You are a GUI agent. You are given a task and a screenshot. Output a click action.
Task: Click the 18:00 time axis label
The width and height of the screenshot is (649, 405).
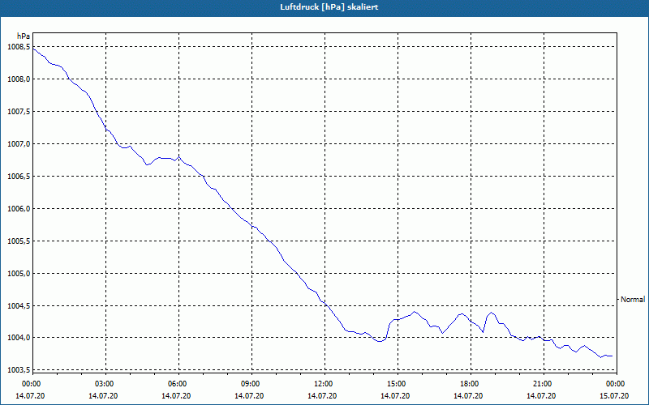(471, 384)
